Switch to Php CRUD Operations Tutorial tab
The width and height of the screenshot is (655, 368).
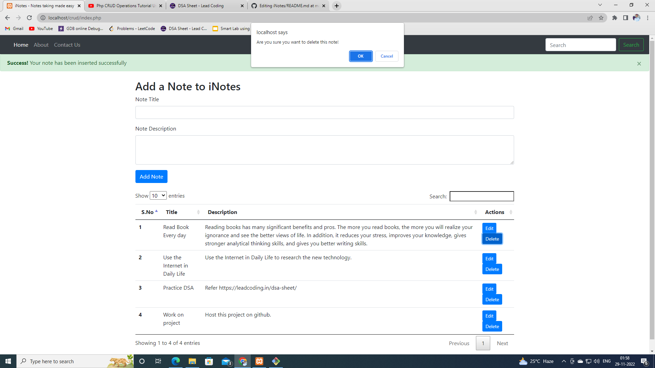(x=125, y=6)
